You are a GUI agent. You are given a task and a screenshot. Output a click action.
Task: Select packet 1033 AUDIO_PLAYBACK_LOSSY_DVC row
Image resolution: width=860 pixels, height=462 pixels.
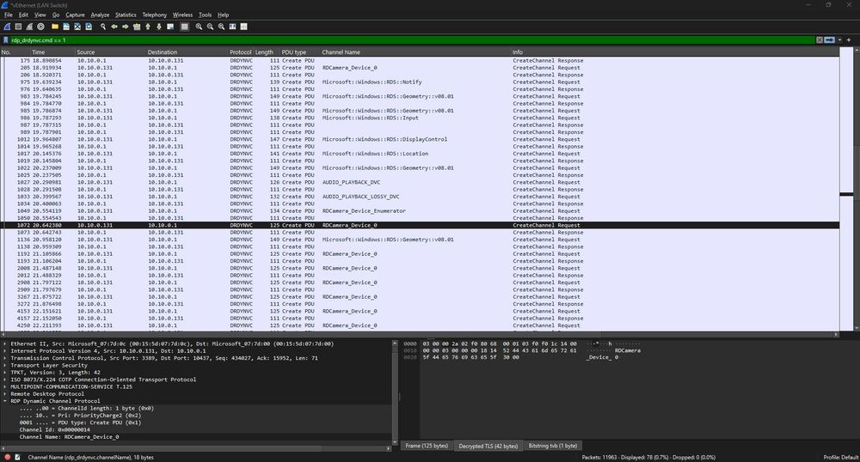[420, 197]
